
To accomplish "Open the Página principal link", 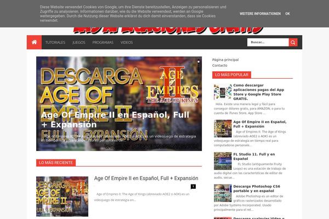I will pyautogui.click(x=225, y=60).
